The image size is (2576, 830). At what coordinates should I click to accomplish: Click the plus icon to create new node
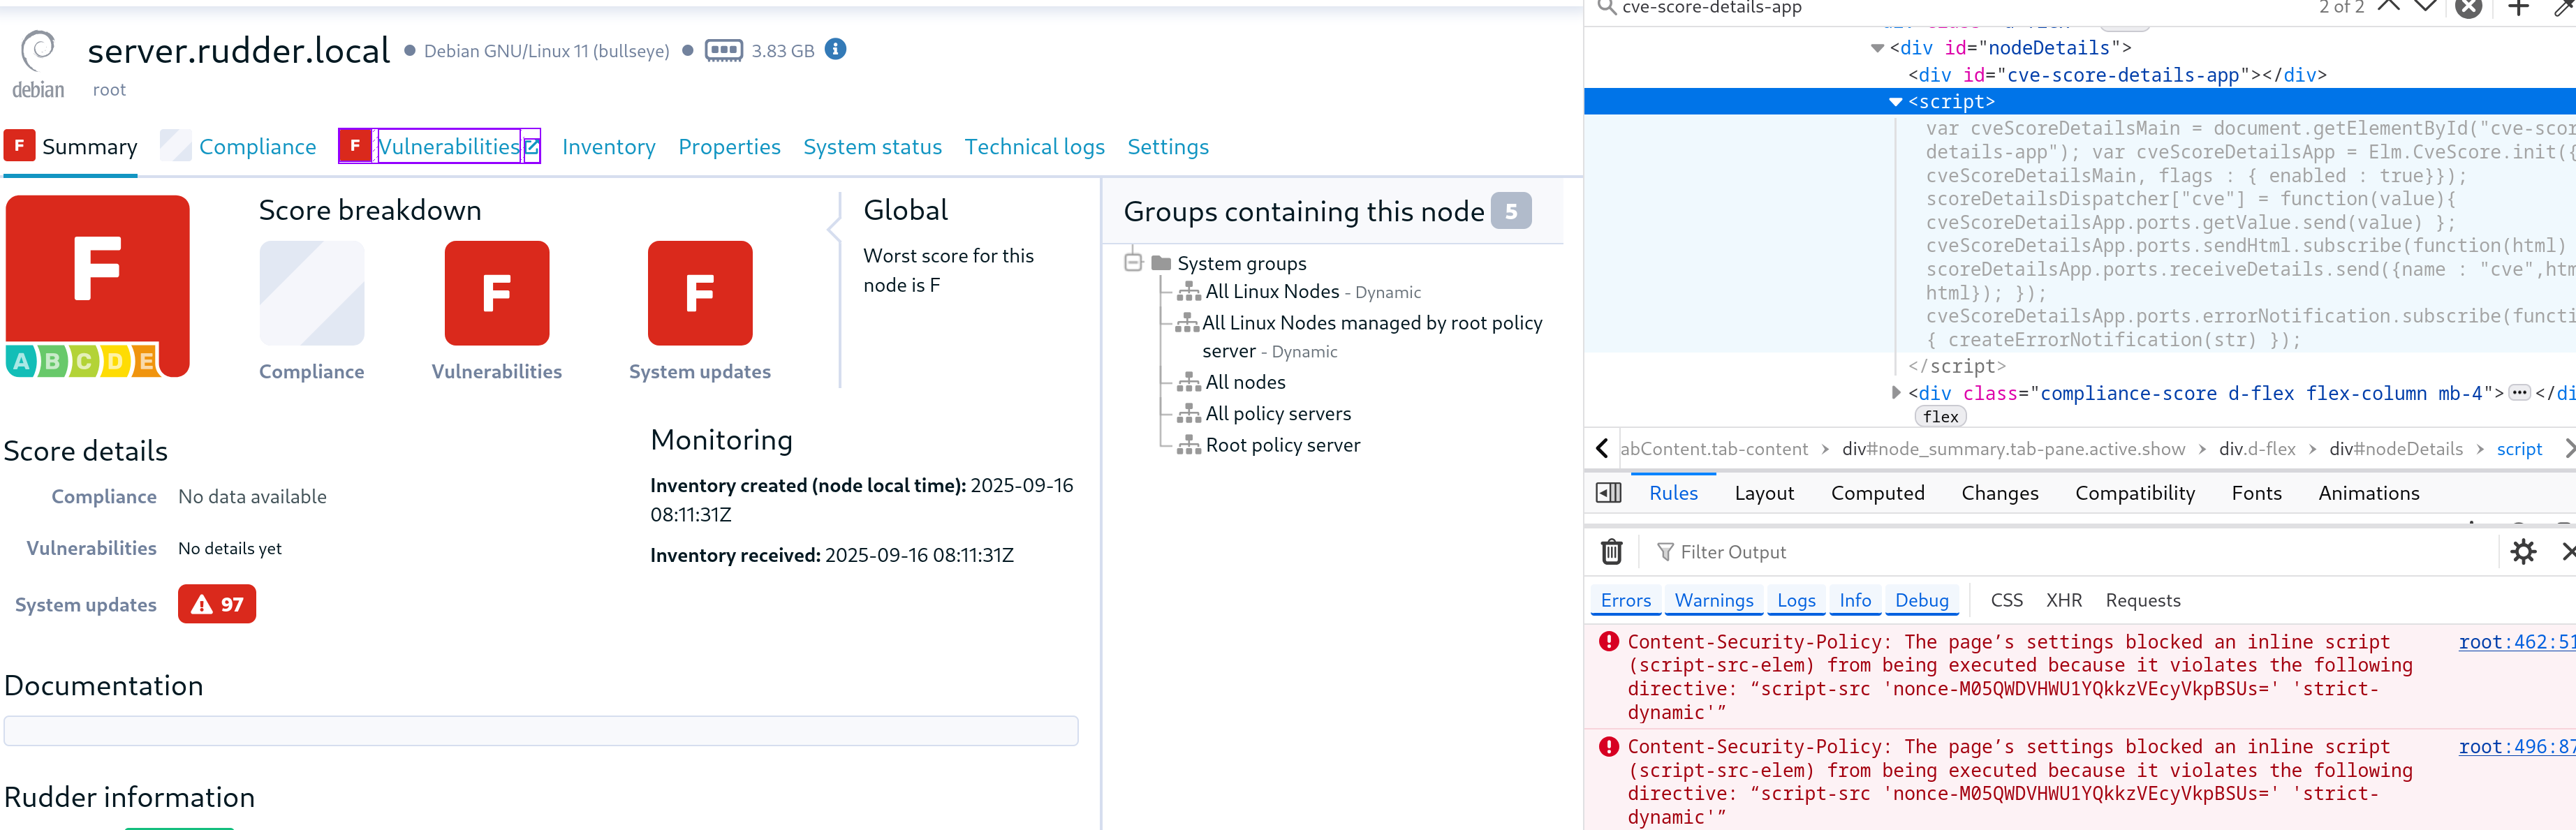(x=2519, y=7)
